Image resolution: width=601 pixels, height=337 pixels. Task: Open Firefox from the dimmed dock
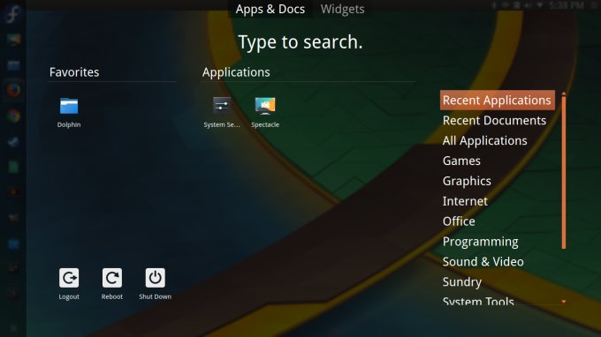tap(13, 90)
